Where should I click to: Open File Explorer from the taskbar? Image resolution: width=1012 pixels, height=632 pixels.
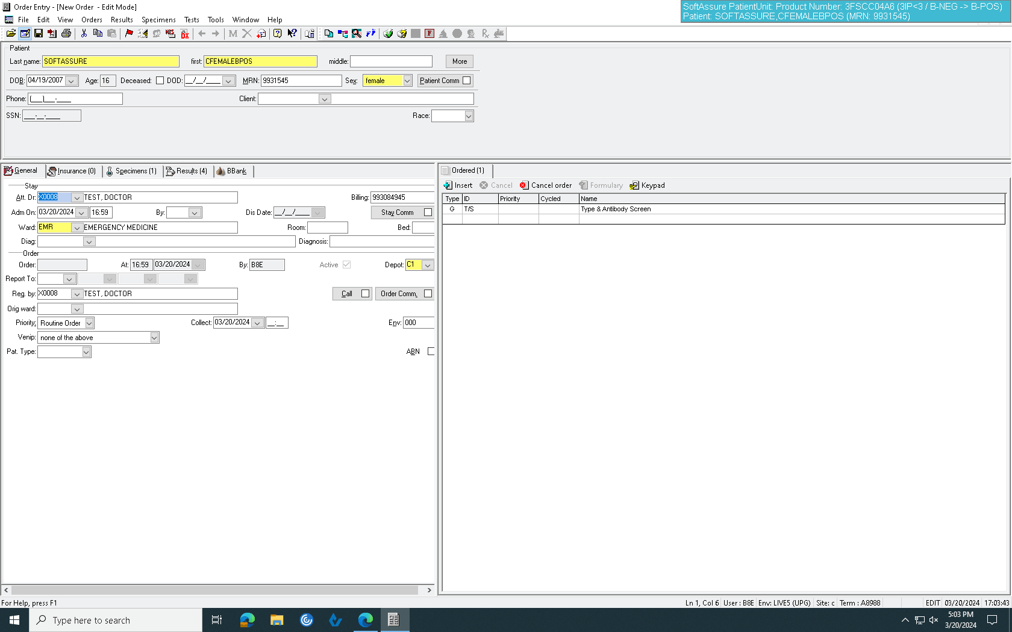point(276,620)
